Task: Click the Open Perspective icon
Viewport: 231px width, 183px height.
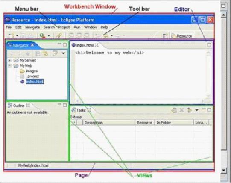Action: [165, 36]
